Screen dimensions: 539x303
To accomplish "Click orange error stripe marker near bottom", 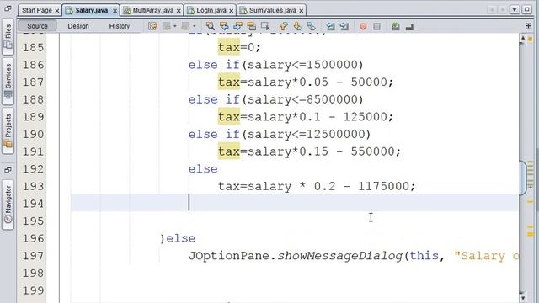I will point(530,234).
